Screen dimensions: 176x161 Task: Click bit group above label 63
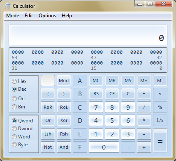18,52
